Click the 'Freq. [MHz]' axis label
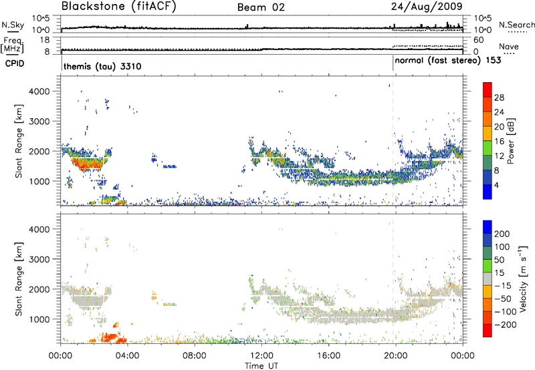Viewport: 535px width, 370px height. point(12,45)
